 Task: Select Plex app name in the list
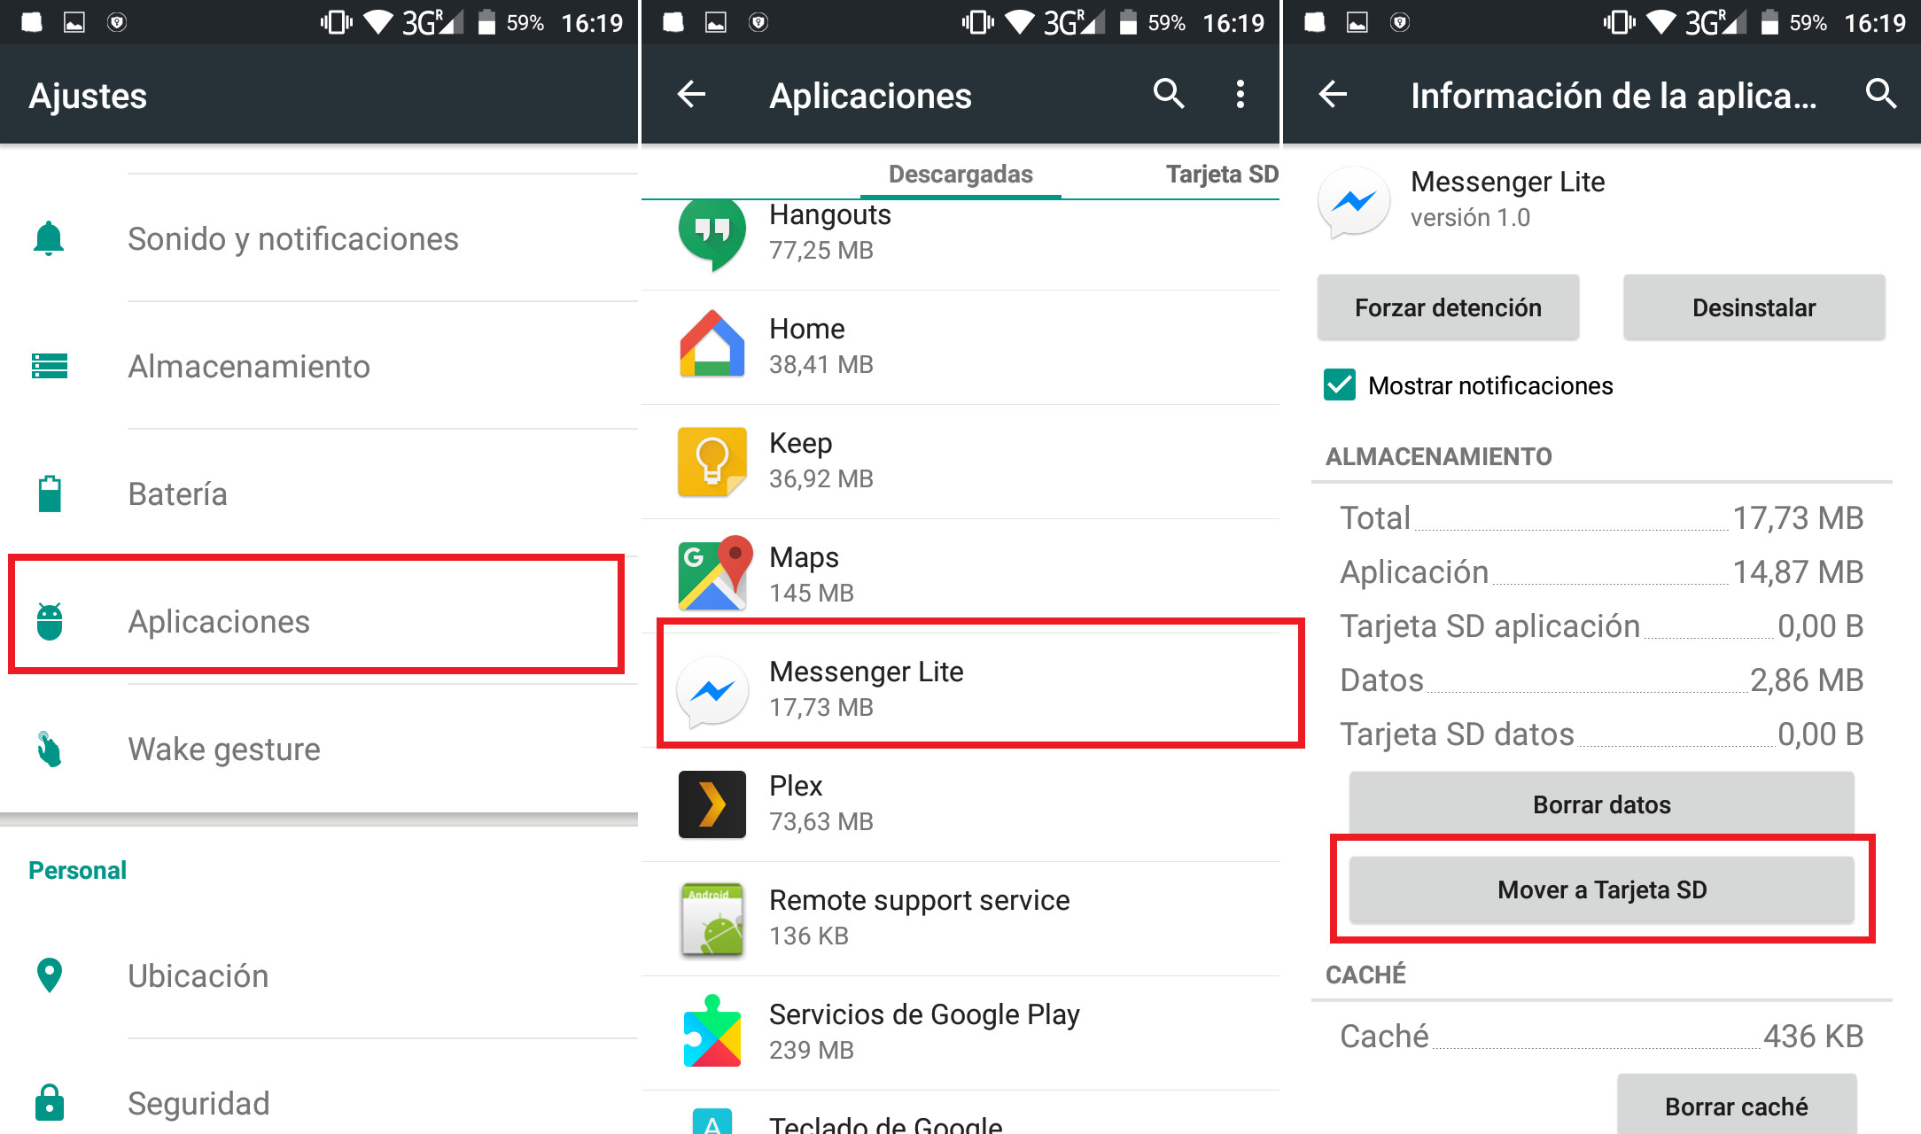(x=796, y=786)
